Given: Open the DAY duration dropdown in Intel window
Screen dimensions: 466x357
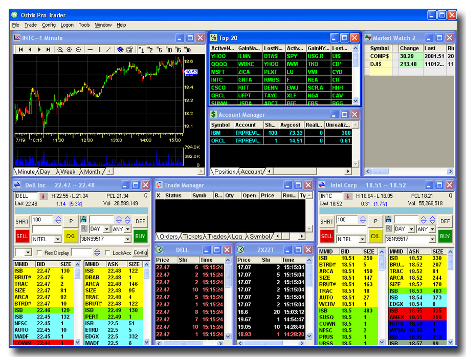Looking at the screenshot, I should [411, 229].
